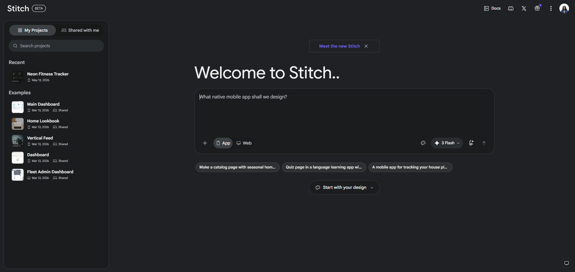Viewport: 575px width, 272px height.
Task: Open the Home Lookbook example
Action: [56, 124]
